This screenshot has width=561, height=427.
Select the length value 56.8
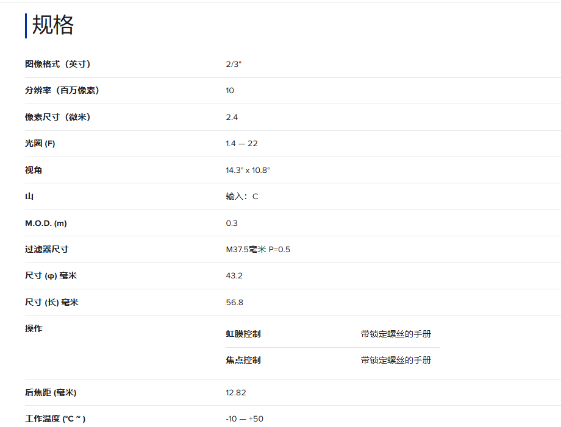coord(234,302)
